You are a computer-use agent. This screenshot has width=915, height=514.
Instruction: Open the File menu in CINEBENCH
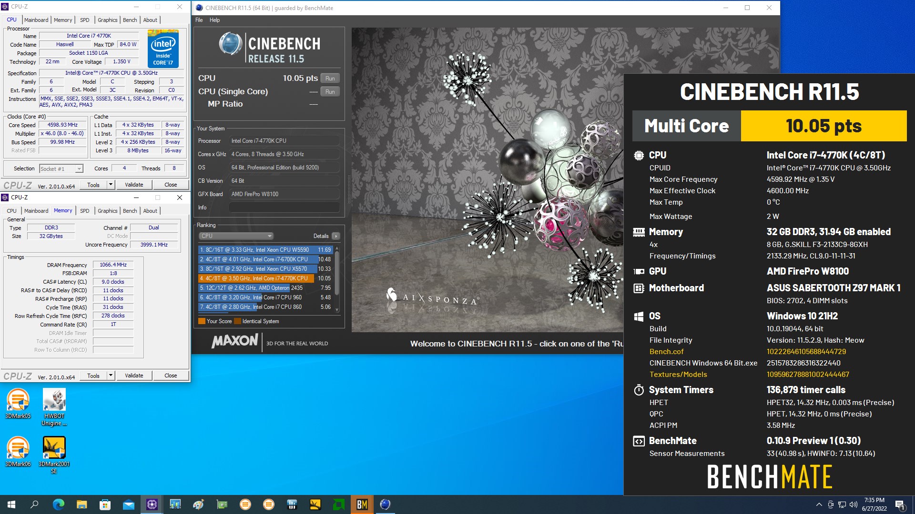[199, 20]
